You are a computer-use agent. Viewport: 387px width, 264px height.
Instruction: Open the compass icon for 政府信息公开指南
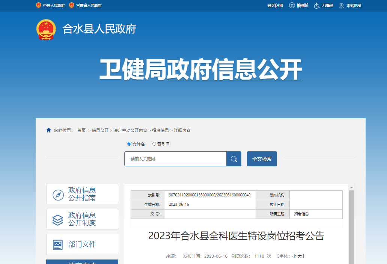point(58,195)
